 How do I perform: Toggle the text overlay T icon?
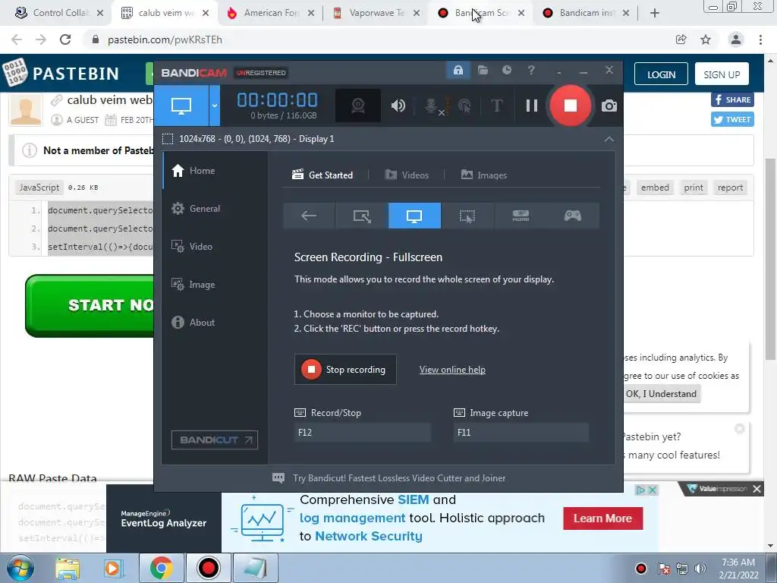(x=496, y=106)
